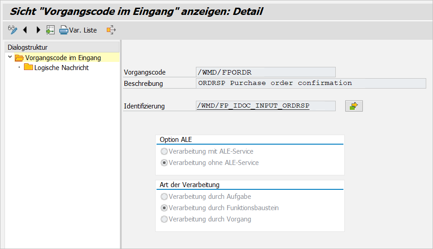Click the Vorgangscode field /WMD/FPORDR
Screen dimensions: 433x249
point(266,72)
